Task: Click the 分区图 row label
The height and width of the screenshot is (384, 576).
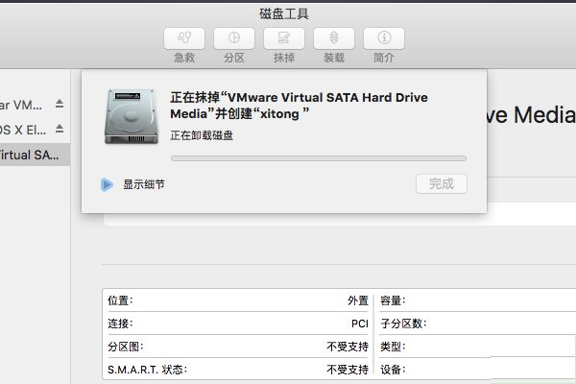Action: click(x=126, y=347)
